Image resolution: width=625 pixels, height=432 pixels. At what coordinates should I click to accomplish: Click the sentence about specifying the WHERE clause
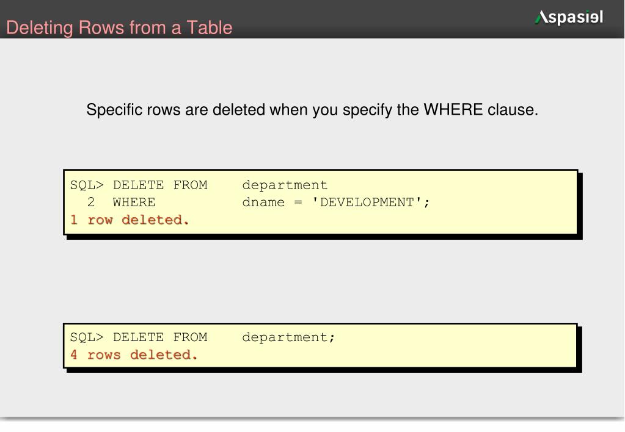point(312,110)
